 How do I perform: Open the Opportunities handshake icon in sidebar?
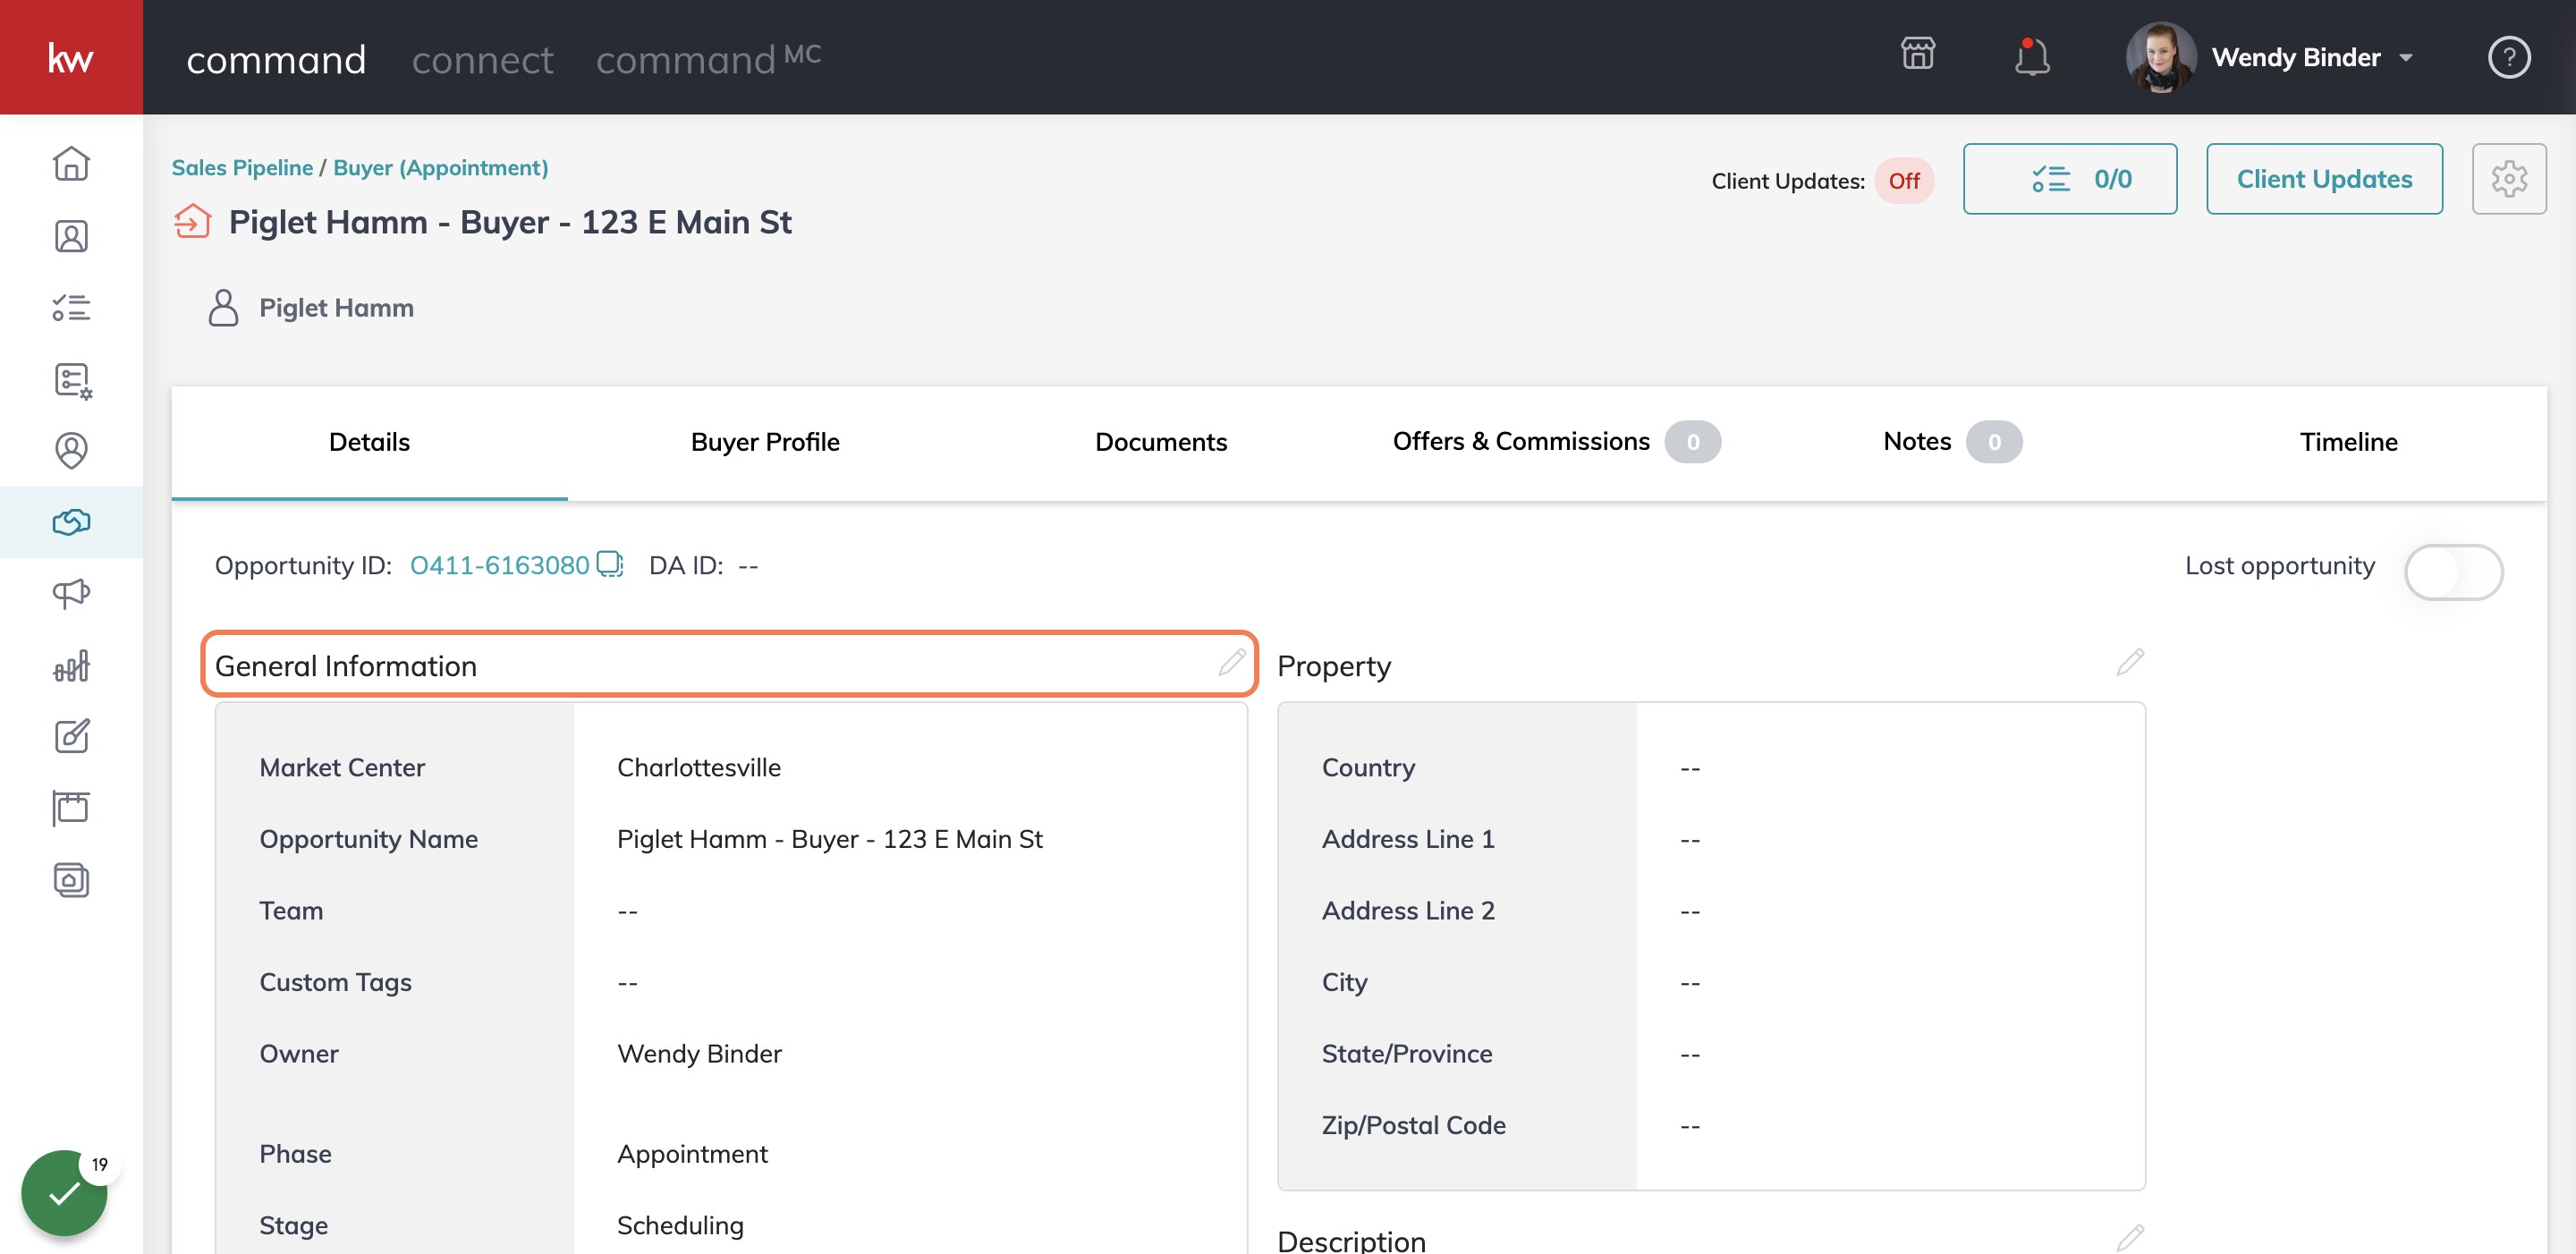[71, 521]
